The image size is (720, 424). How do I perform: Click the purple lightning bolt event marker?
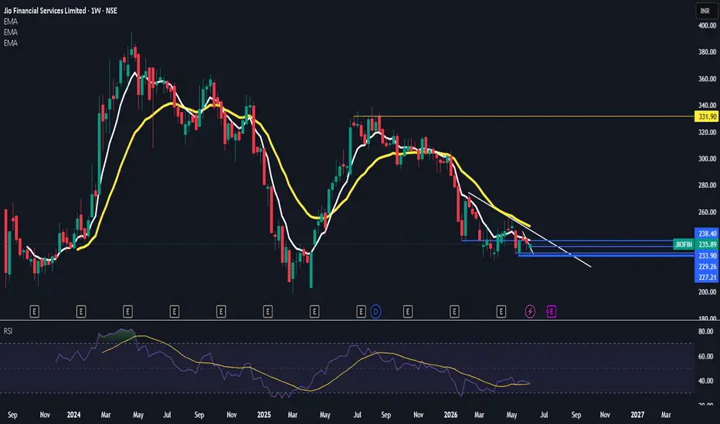530,312
